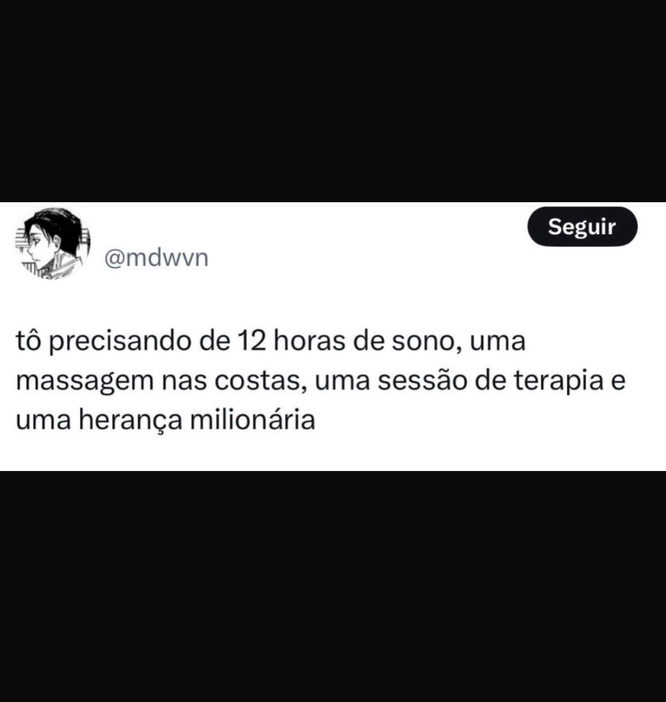Image resolution: width=666 pixels, height=702 pixels.
Task: Click the blank white area under 'milionária'
Action: tap(252, 452)
